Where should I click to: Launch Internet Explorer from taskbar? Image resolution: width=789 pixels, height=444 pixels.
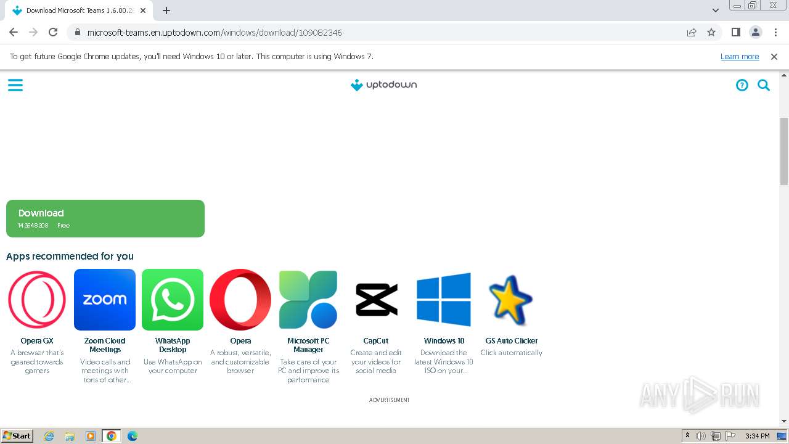49,436
